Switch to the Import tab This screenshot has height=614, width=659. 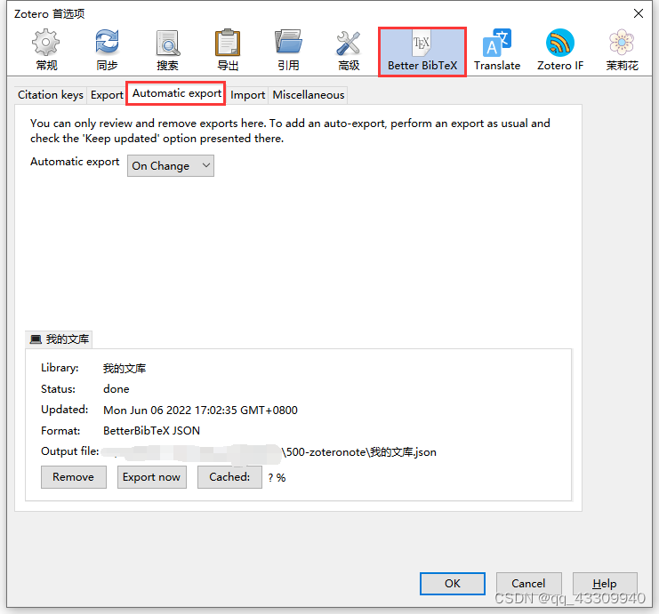click(x=248, y=95)
